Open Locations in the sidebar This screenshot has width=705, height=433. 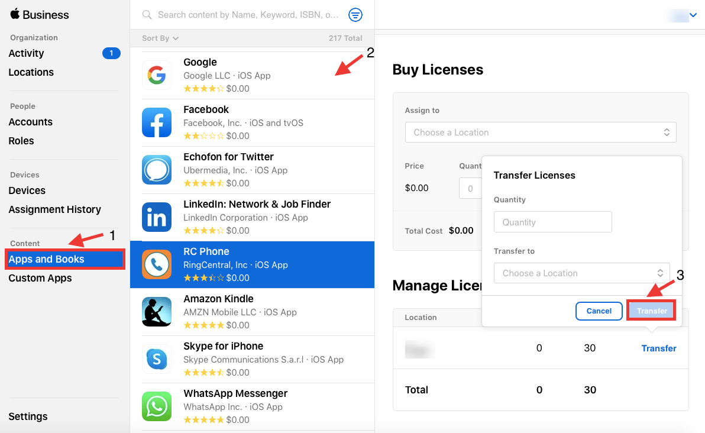(31, 72)
